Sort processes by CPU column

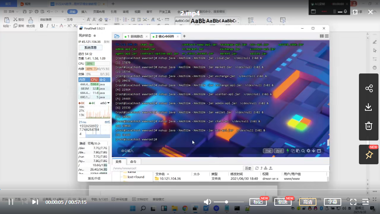click(94, 79)
